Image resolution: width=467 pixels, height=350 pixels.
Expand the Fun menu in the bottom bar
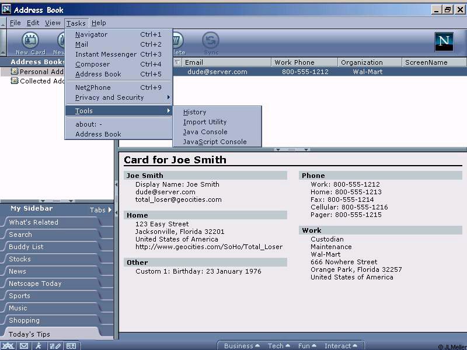click(307, 346)
